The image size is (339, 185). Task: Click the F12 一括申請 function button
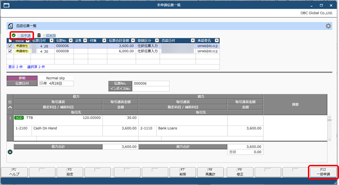[x=323, y=172]
